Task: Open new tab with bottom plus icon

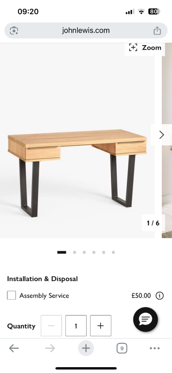Action: pyautogui.click(x=86, y=348)
